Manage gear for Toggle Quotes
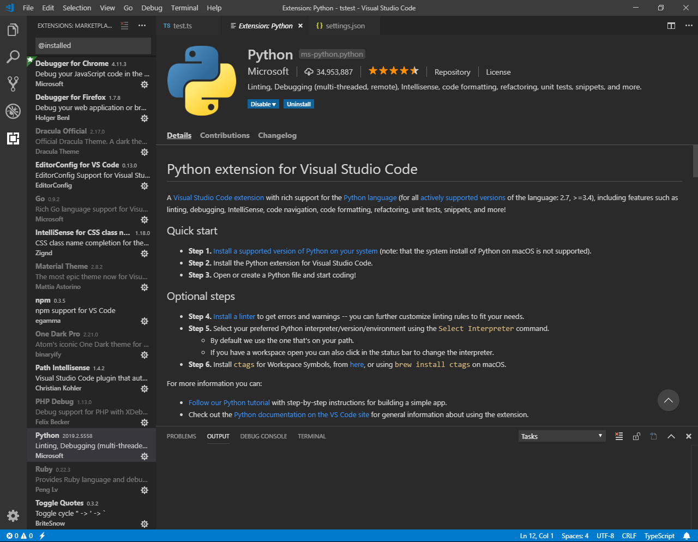This screenshot has width=698, height=542. pos(145,524)
